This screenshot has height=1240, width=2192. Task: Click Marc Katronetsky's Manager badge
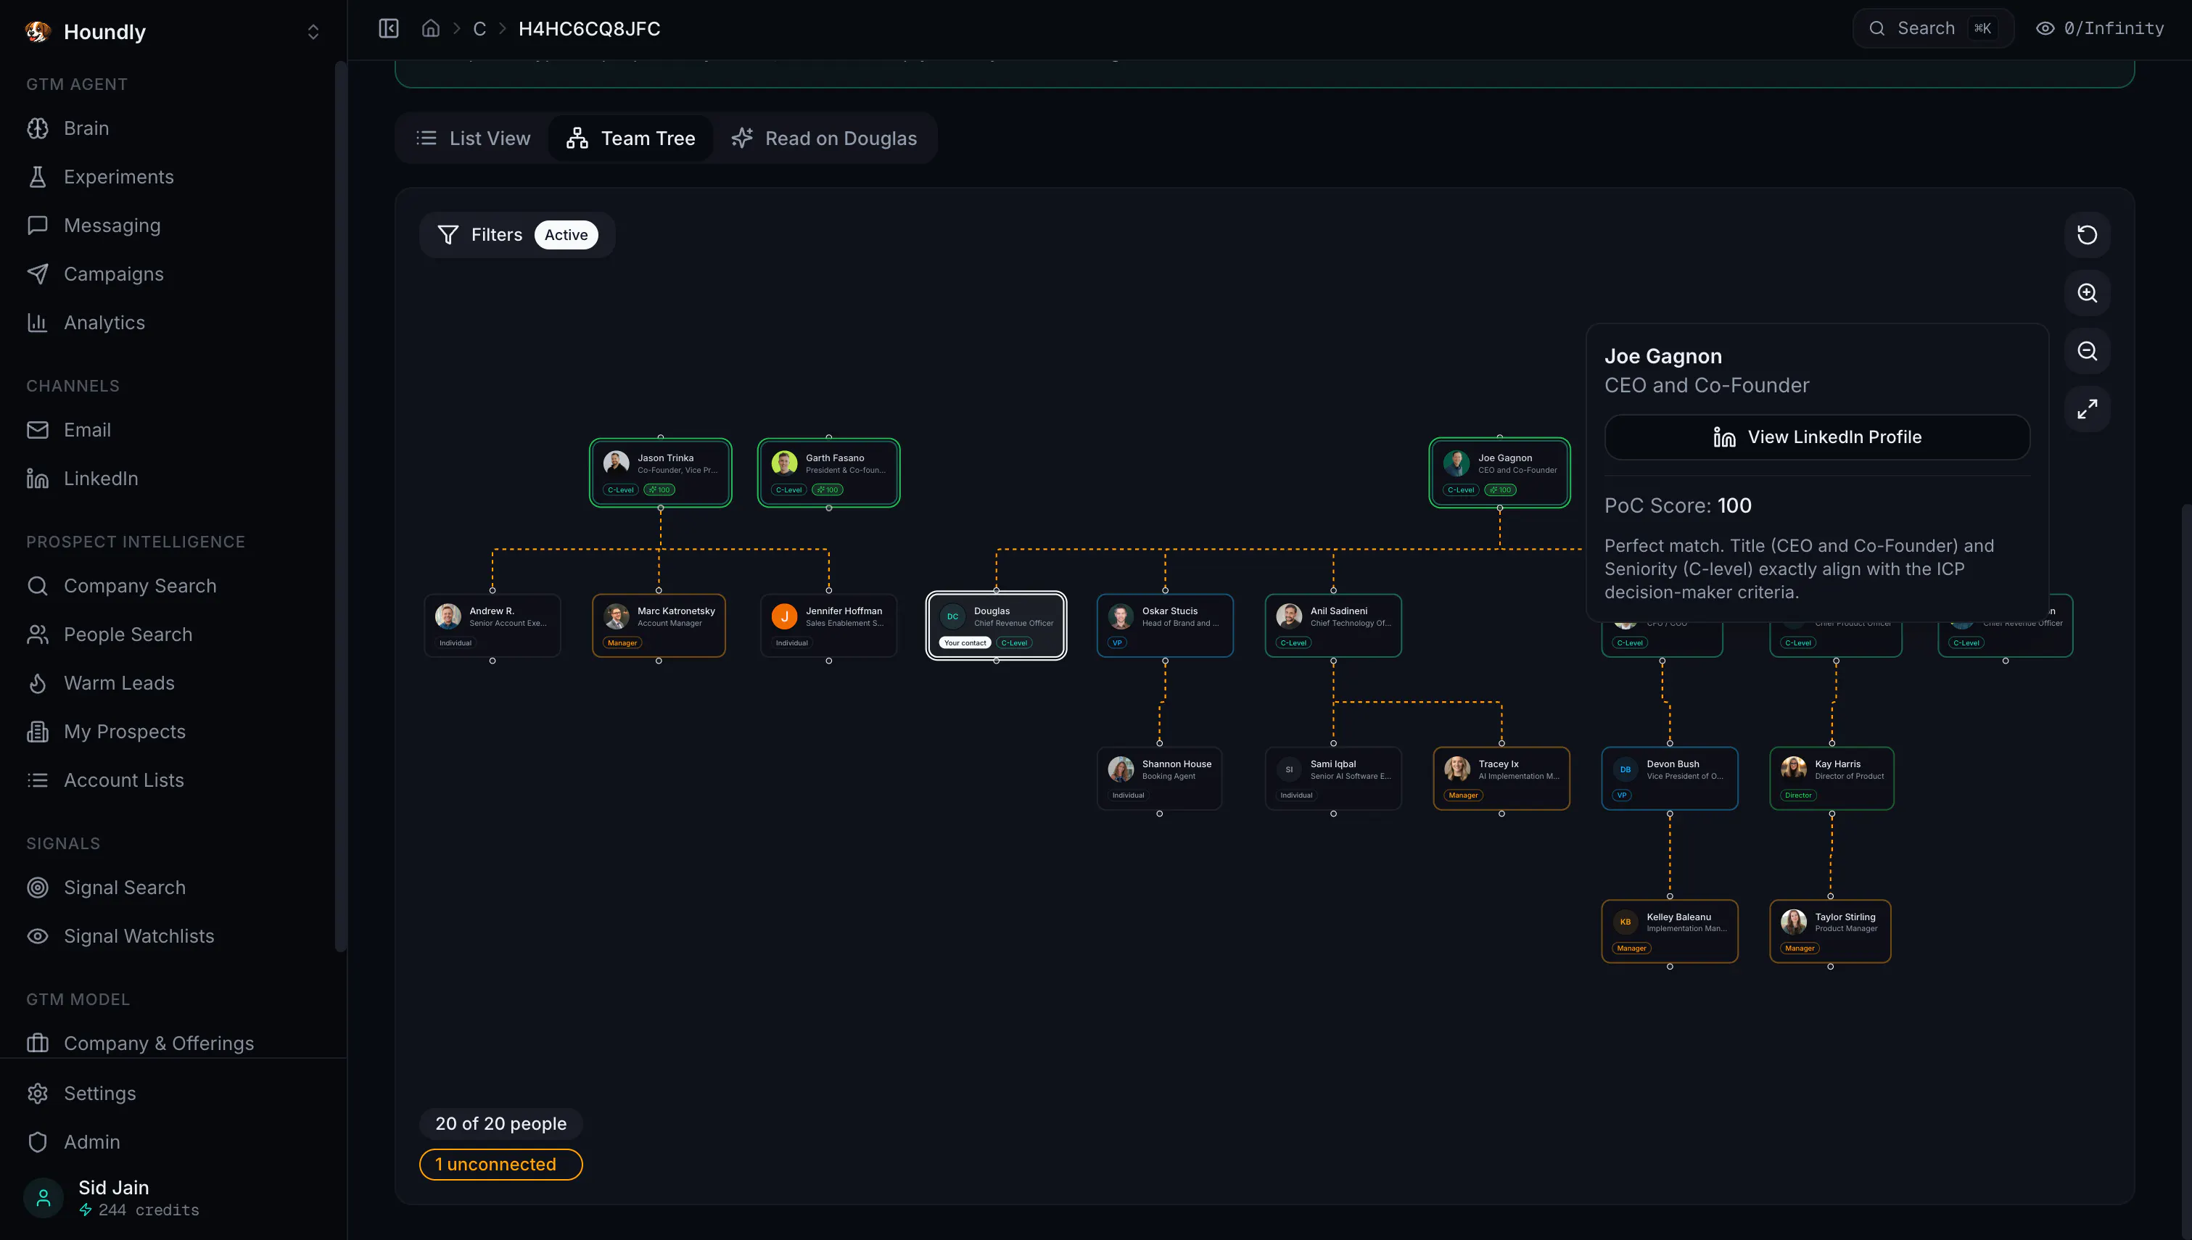point(622,643)
